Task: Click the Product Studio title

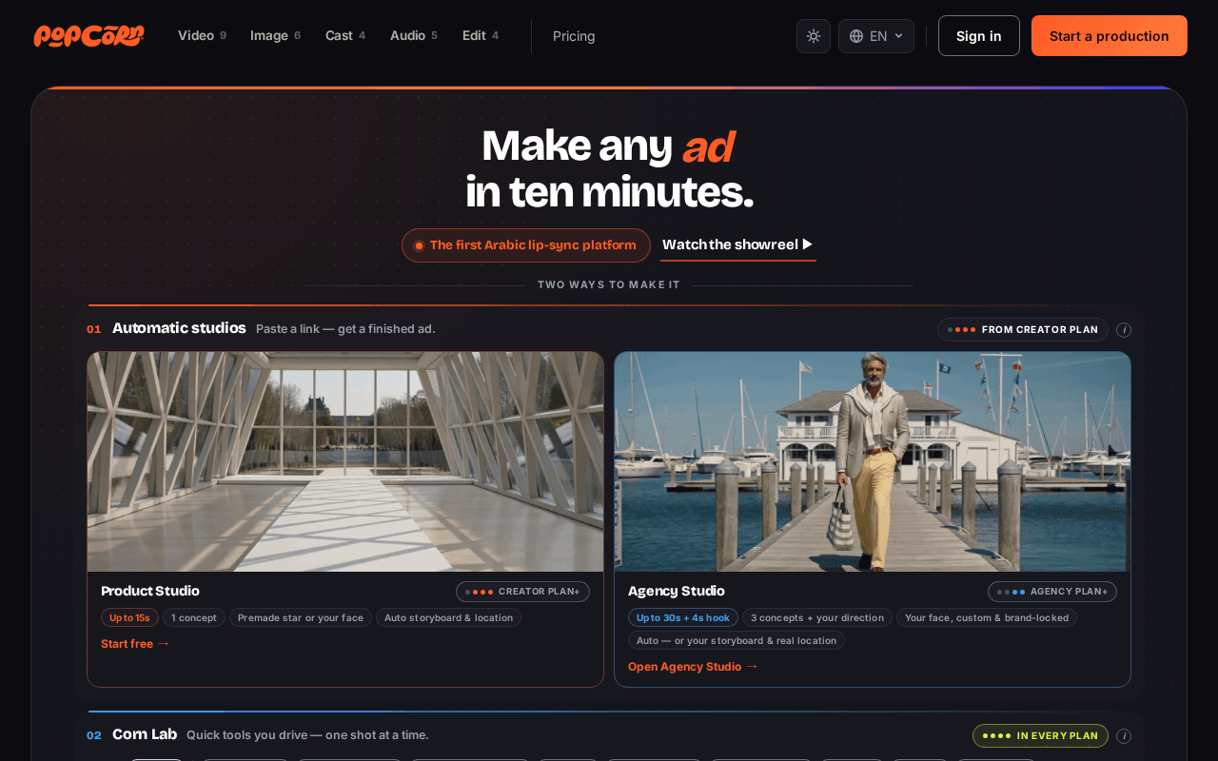Action: point(150,591)
